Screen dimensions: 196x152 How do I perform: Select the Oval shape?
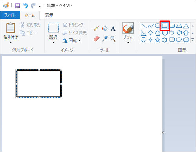(x=157, y=26)
